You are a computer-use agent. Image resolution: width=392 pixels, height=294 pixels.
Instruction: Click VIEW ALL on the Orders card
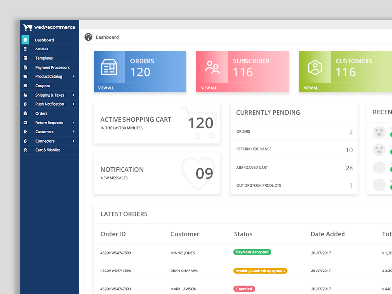[x=106, y=87]
